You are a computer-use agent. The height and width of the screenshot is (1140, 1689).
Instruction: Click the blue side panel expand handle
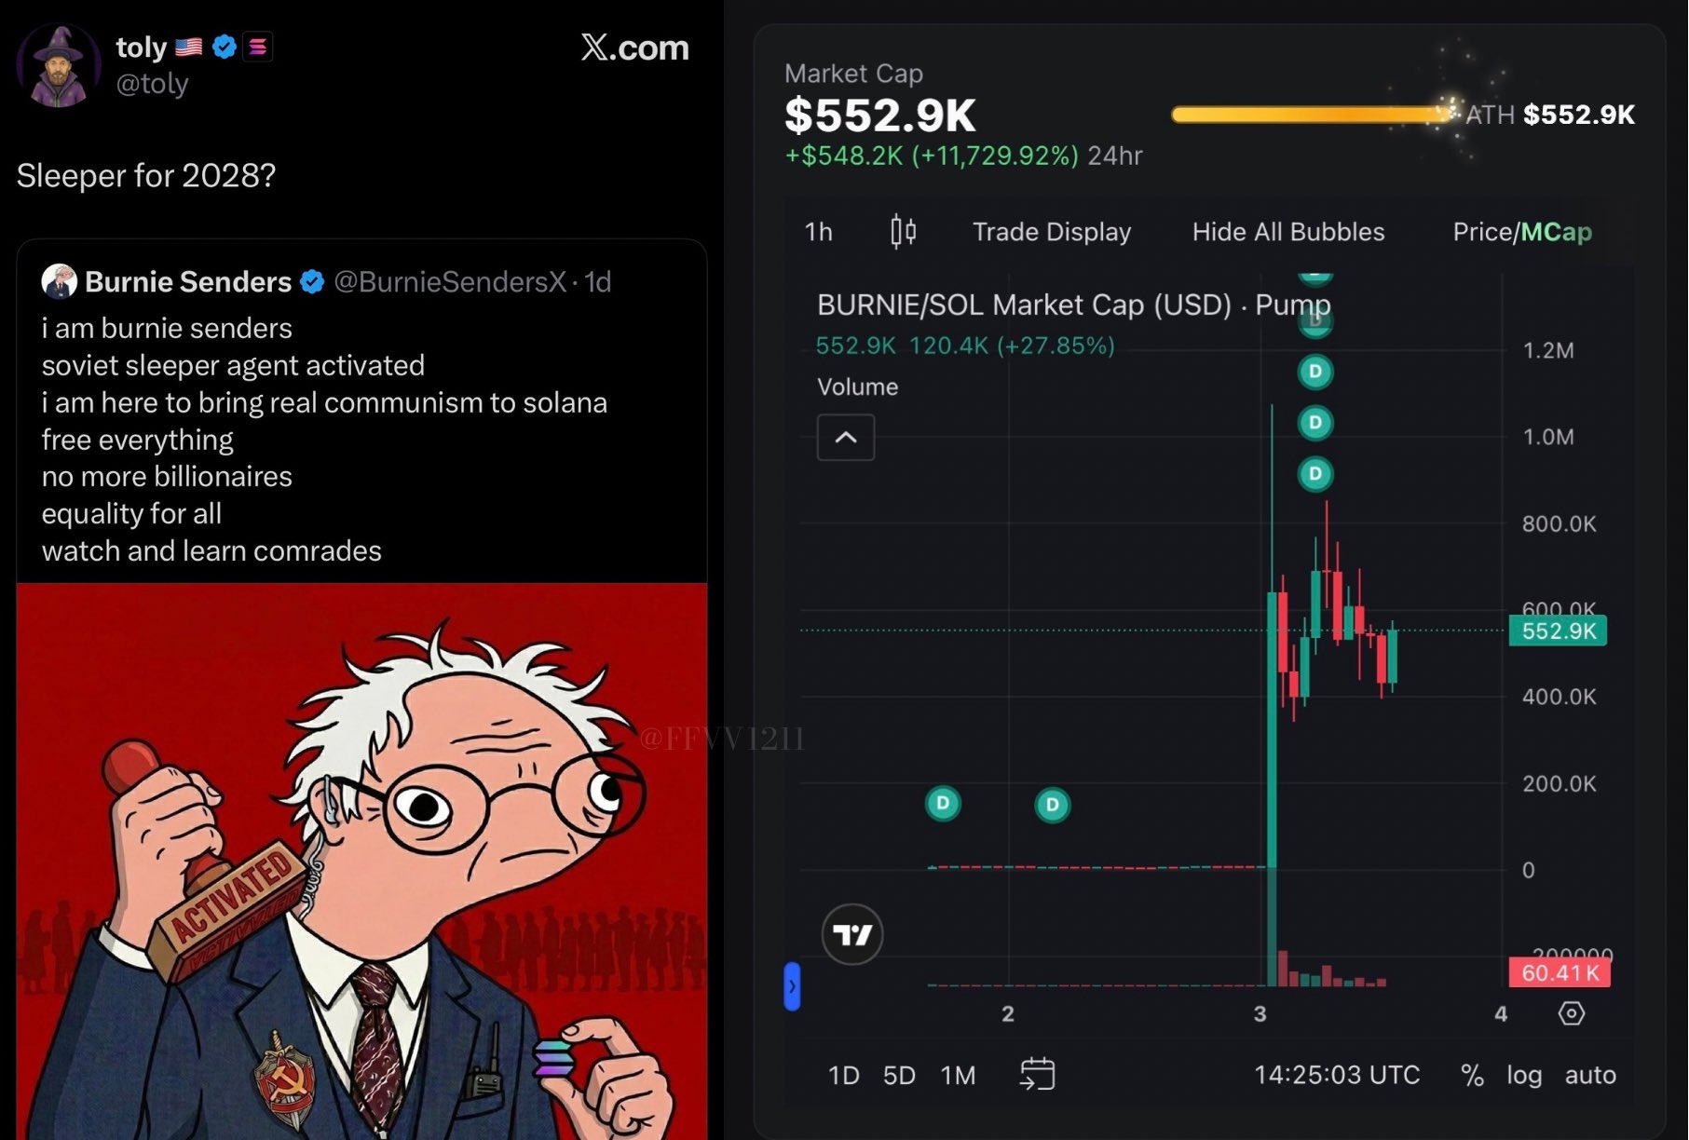(792, 986)
